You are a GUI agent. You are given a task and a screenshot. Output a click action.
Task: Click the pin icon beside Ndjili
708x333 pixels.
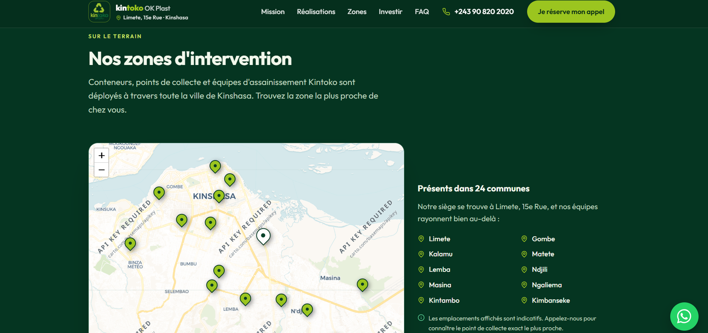(524, 269)
